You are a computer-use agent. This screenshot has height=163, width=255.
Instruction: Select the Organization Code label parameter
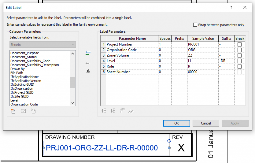click(x=132, y=50)
